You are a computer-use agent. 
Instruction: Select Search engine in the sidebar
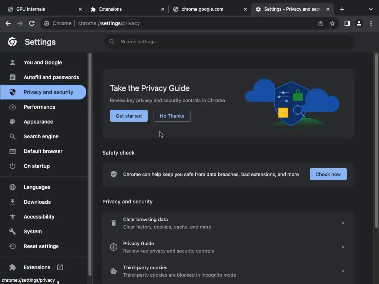click(41, 136)
